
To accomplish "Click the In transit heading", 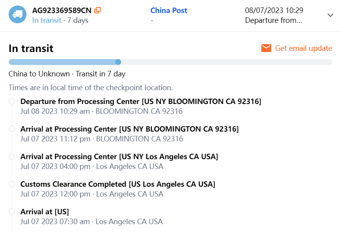I will pos(31,48).
